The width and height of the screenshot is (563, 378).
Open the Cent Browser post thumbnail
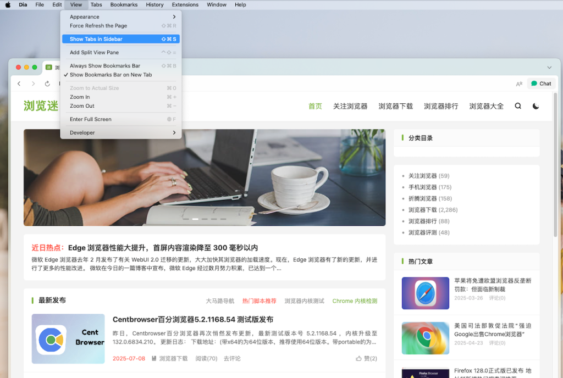[x=68, y=338]
